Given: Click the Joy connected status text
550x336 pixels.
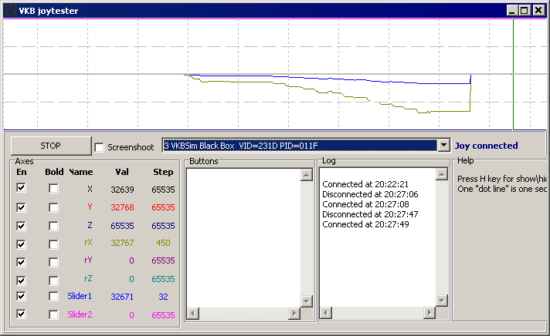Looking at the screenshot, I should (x=486, y=146).
